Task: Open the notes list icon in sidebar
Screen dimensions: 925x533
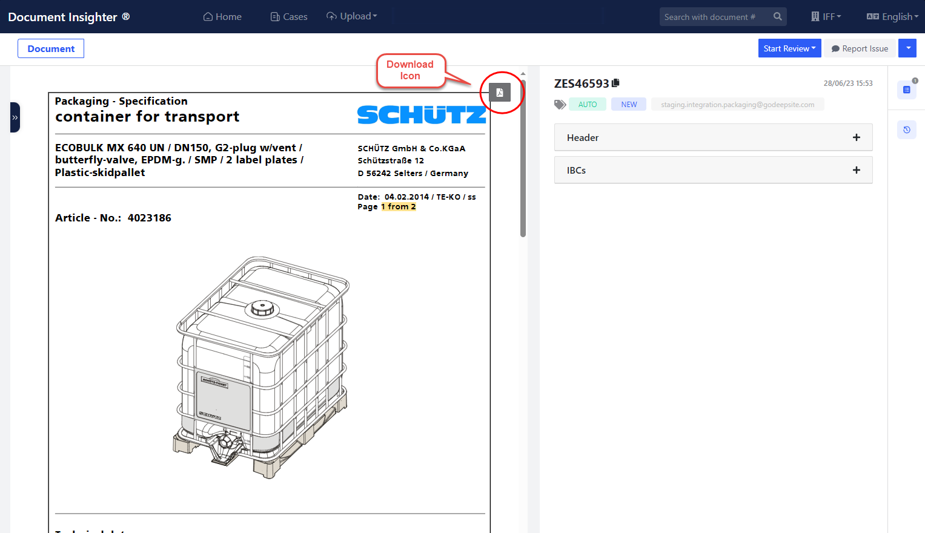Action: tap(906, 90)
